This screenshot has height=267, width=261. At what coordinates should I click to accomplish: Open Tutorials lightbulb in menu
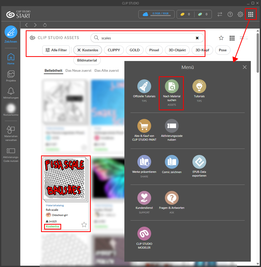click(x=199, y=91)
